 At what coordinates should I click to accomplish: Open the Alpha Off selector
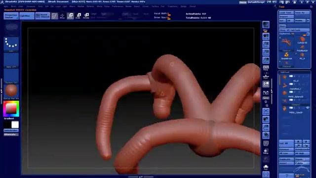11,60
